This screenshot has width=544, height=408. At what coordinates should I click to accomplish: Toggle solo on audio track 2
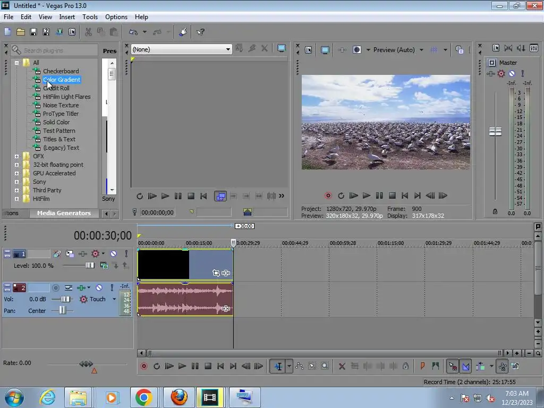point(112,287)
